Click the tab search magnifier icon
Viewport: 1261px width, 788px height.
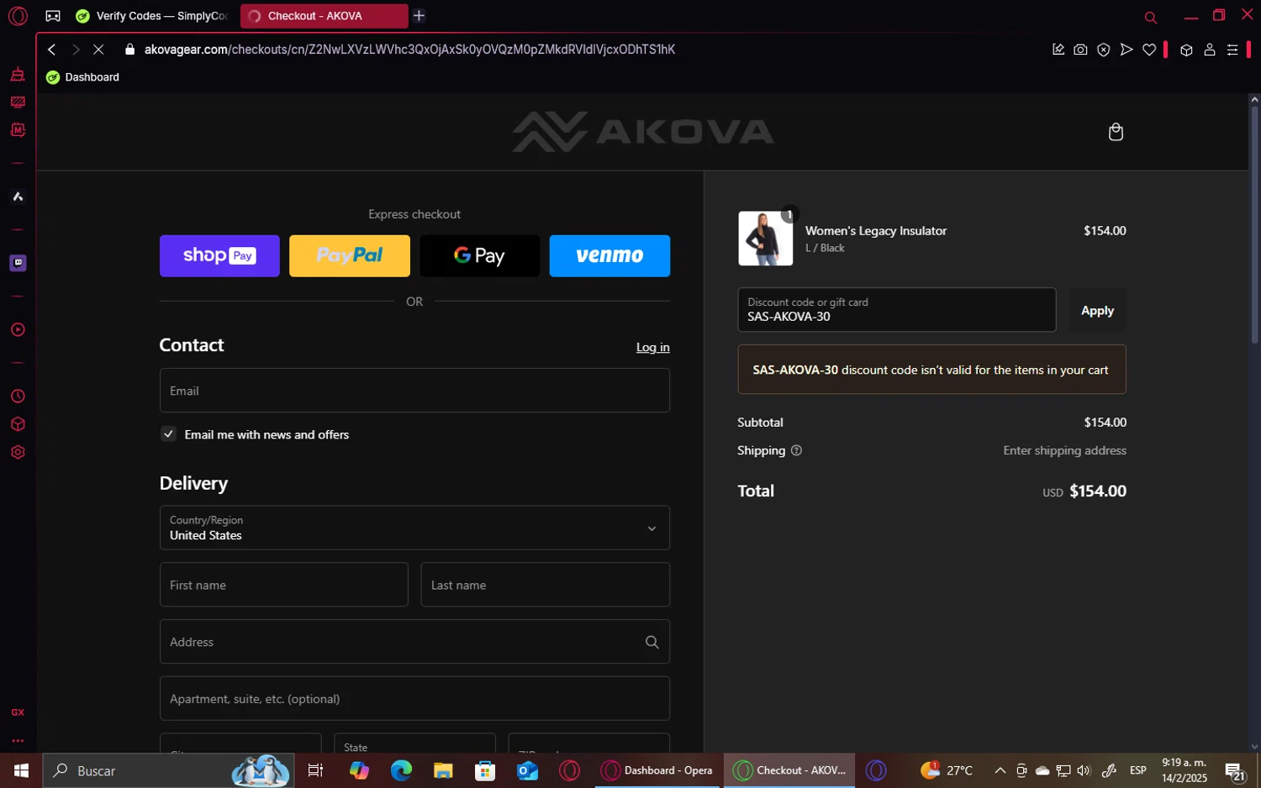(x=1150, y=17)
